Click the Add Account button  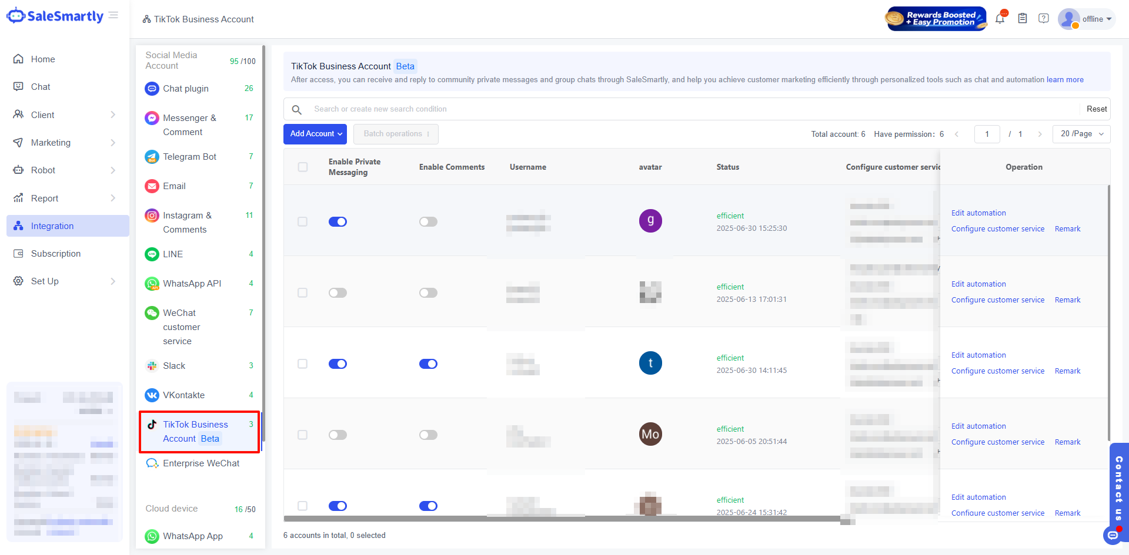coord(315,134)
